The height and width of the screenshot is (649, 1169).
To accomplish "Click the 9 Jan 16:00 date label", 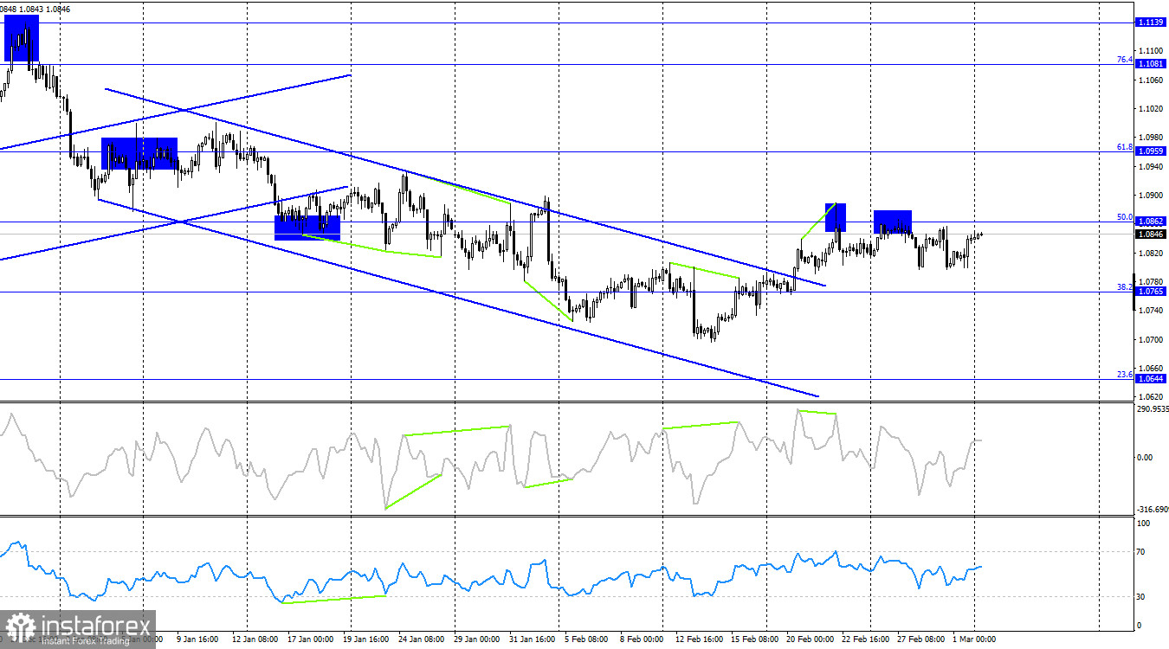I will (198, 641).
